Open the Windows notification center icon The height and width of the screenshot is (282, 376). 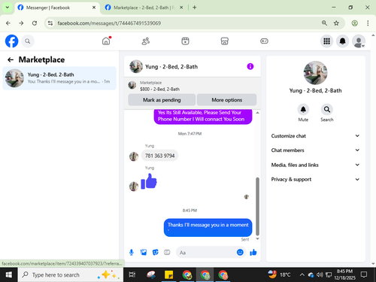point(364,274)
